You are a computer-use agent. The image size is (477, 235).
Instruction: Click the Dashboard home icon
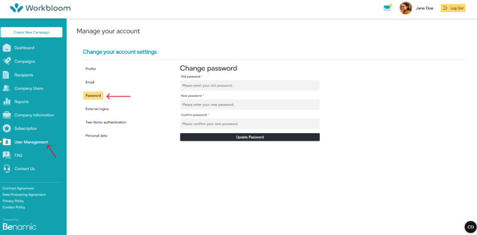click(x=7, y=48)
